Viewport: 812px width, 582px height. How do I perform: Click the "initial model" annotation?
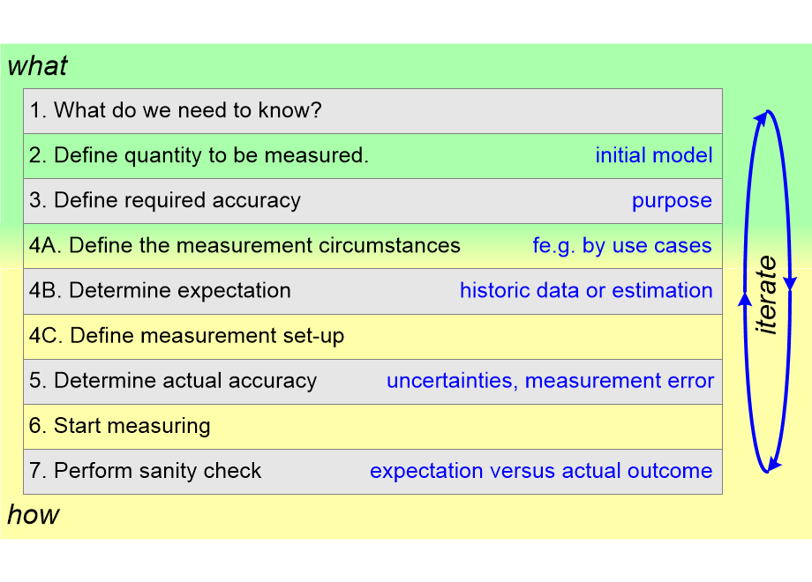pyautogui.click(x=653, y=156)
